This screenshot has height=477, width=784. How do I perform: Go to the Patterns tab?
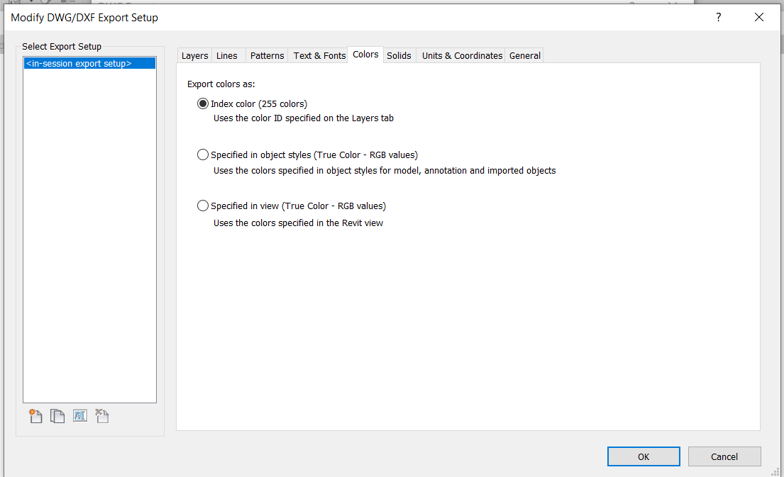(267, 55)
